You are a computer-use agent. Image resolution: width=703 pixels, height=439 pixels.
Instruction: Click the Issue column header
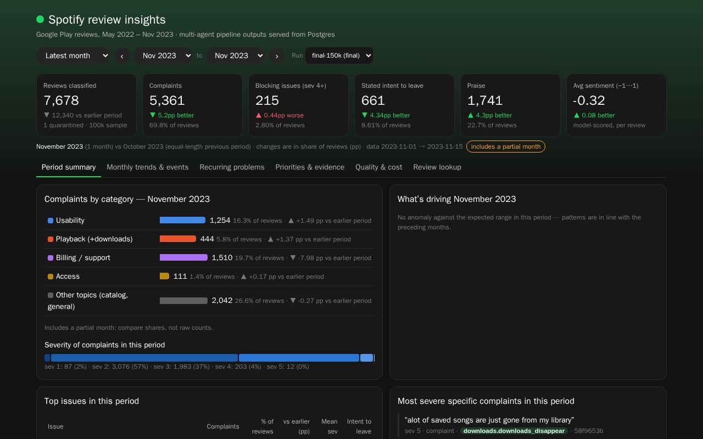[55, 426]
